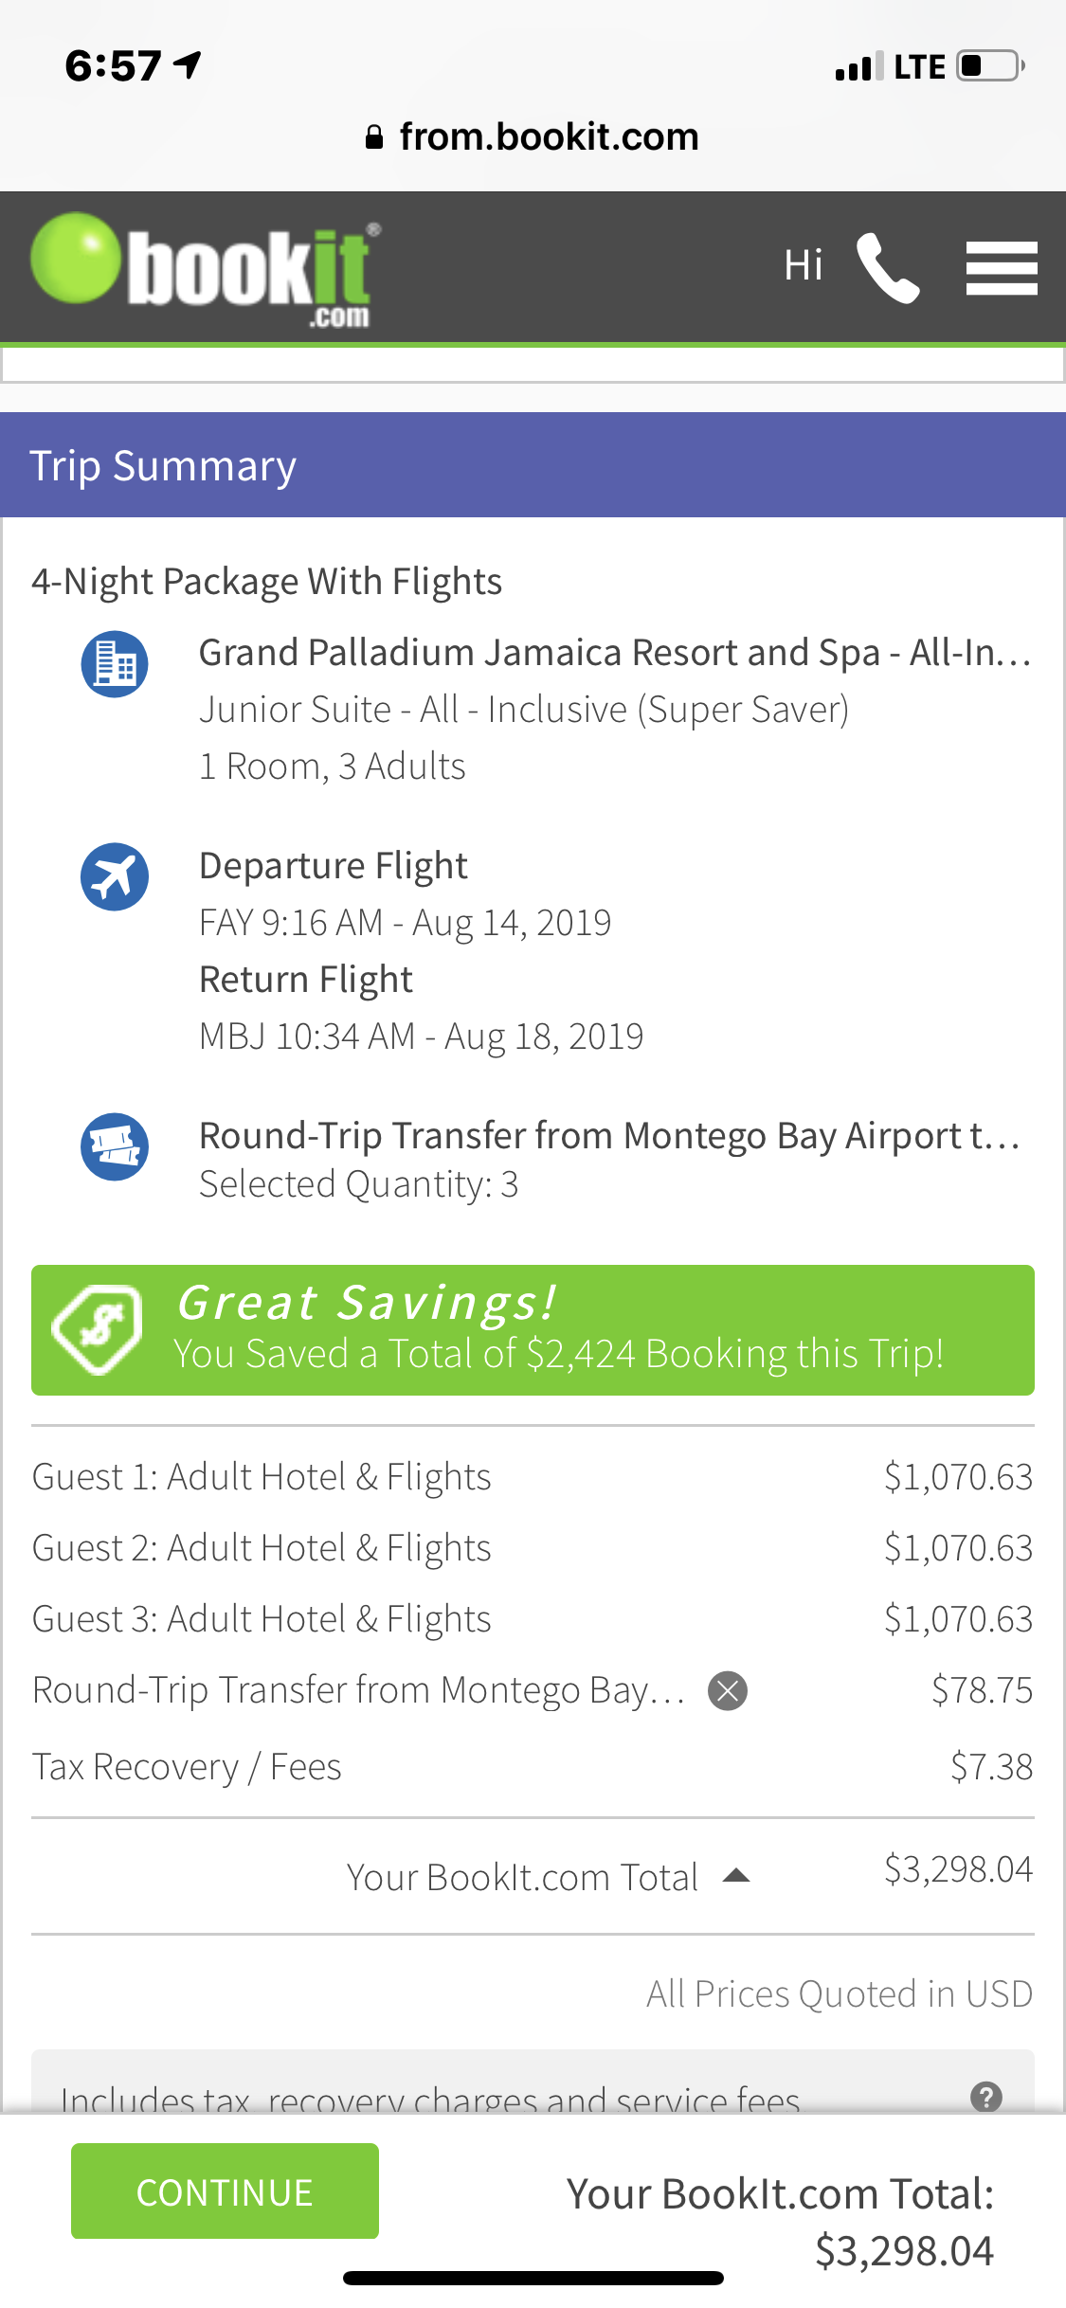The height and width of the screenshot is (2308, 1066).
Task: Tap the BookIt.com logo
Action: click(205, 267)
